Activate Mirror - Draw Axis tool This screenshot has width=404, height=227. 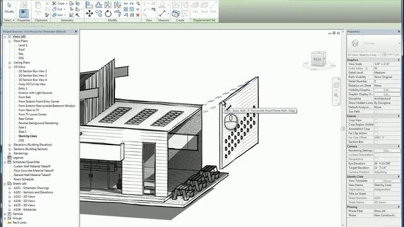pos(117,4)
